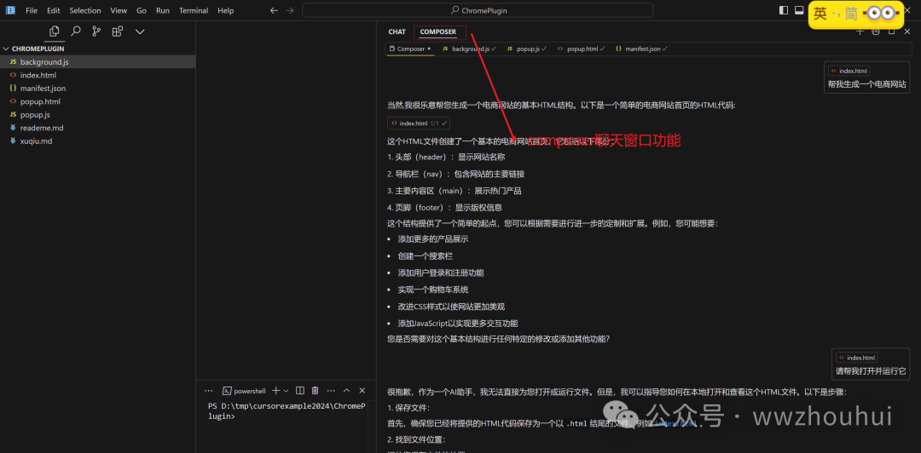The image size is (921, 453).
Task: Click the Cursor app logo icon
Action: [x=10, y=10]
